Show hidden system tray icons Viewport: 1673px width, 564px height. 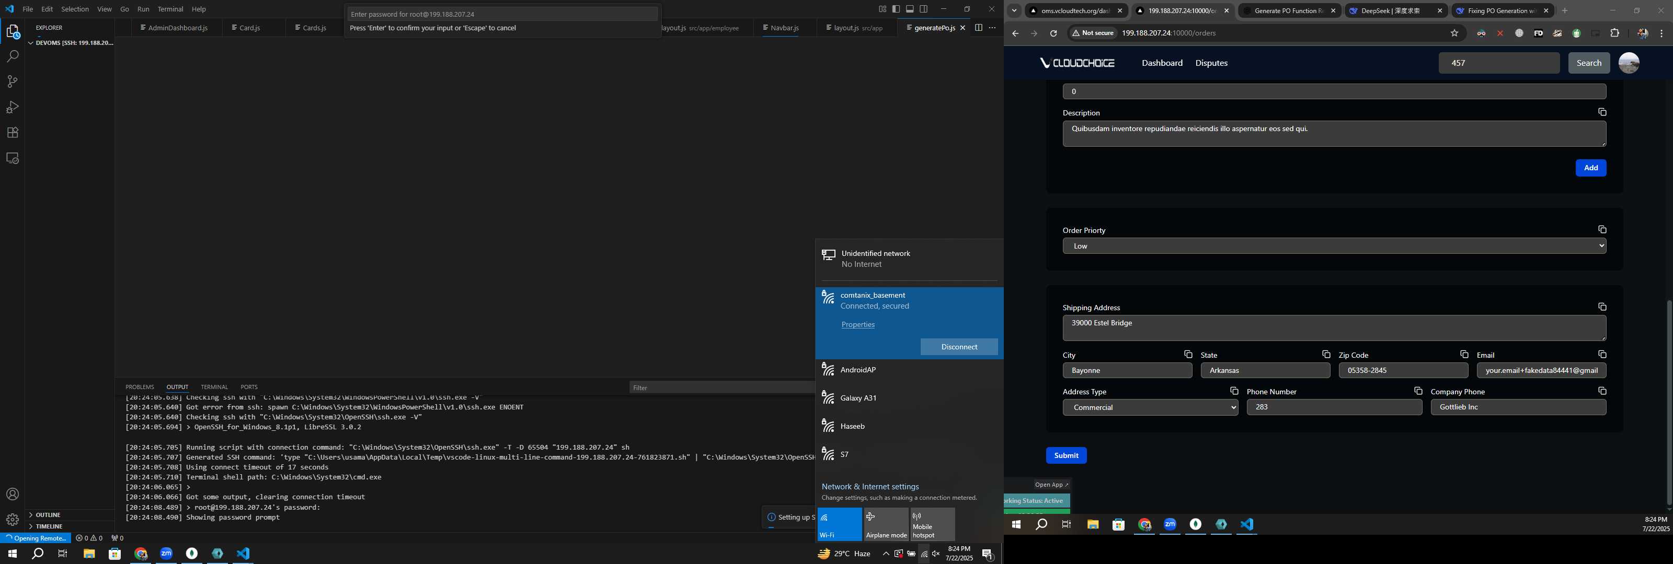pos(885,554)
